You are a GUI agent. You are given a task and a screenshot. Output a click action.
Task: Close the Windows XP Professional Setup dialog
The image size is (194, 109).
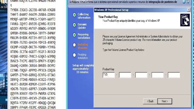click(189, 10)
